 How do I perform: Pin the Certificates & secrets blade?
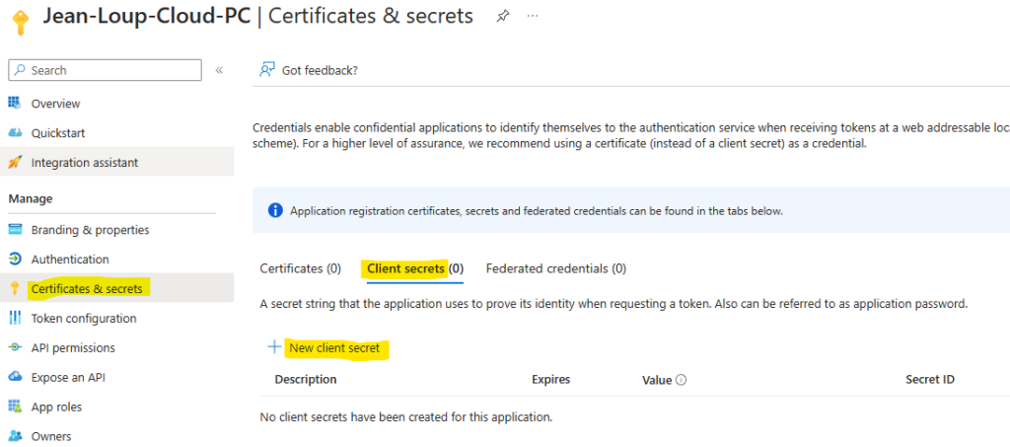point(502,17)
